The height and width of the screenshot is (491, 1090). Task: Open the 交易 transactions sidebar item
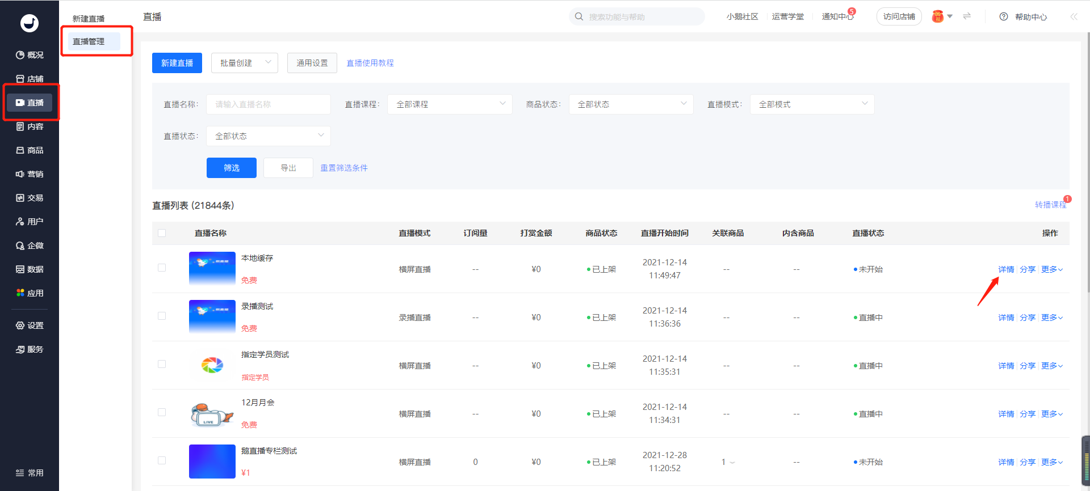coord(30,198)
